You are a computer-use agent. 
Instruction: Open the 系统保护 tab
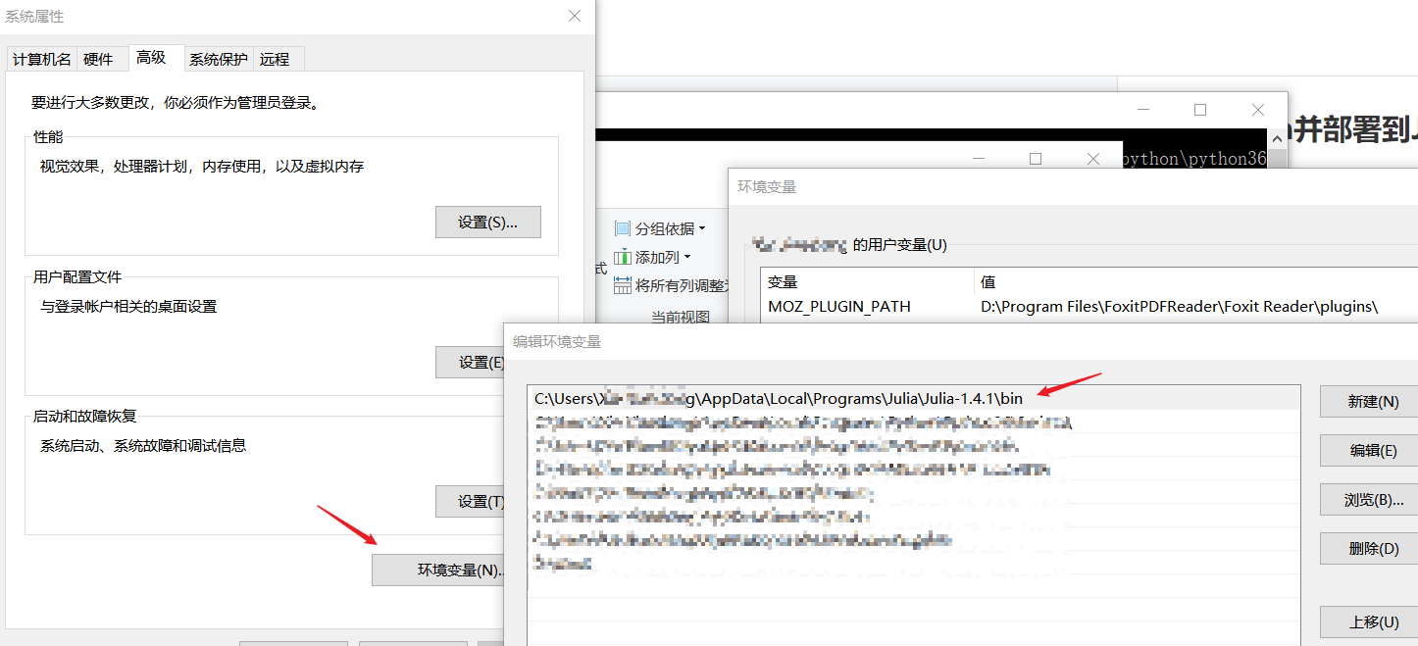click(x=218, y=59)
